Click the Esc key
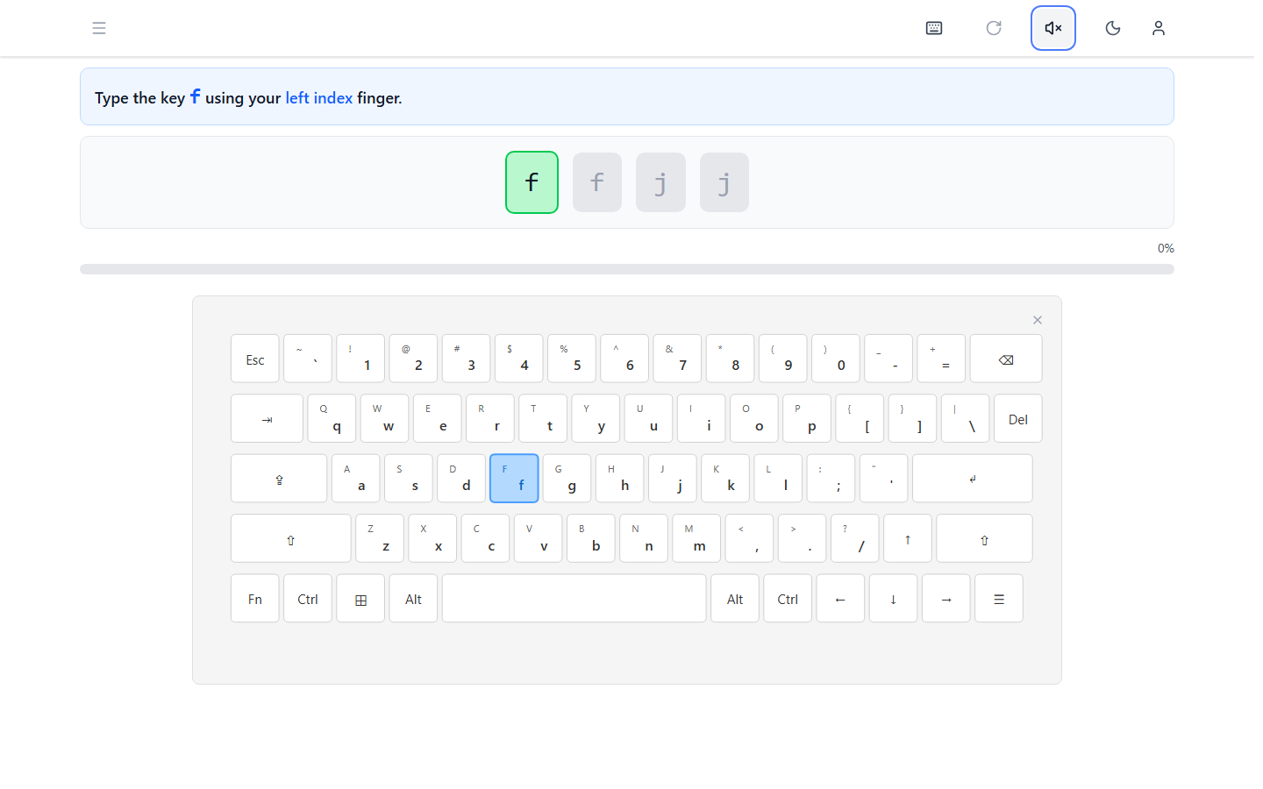This screenshot has width=1263, height=789. pos(255,359)
